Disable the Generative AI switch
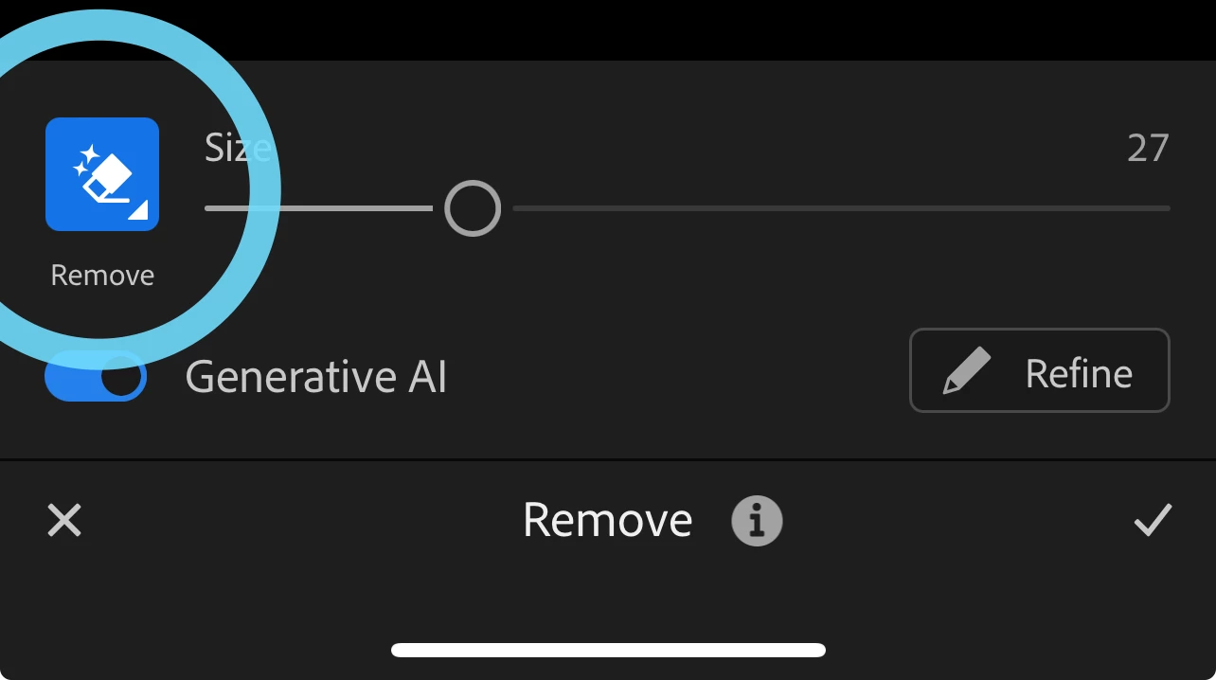This screenshot has width=1216, height=680. [x=96, y=376]
